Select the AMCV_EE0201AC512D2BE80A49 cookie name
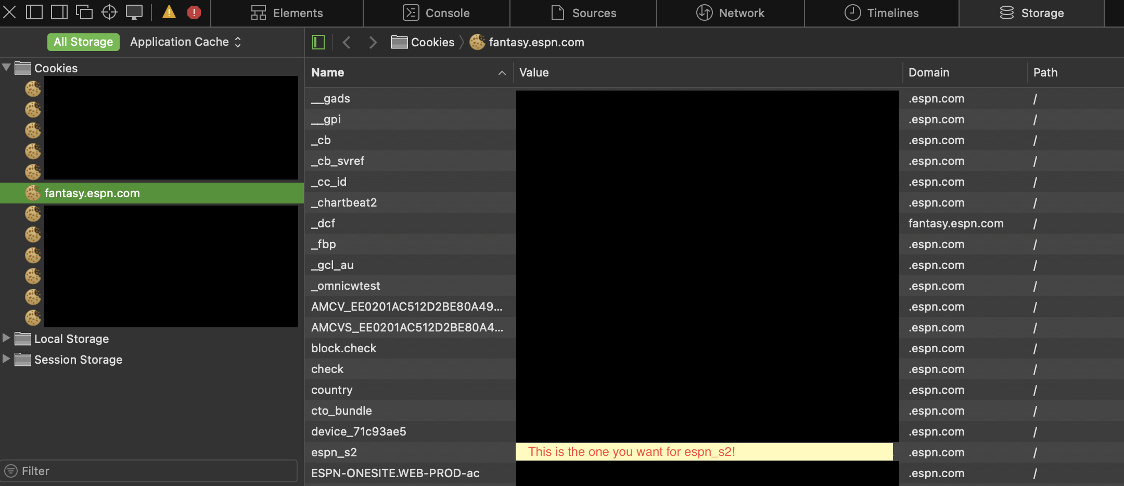The height and width of the screenshot is (486, 1124). click(x=407, y=306)
